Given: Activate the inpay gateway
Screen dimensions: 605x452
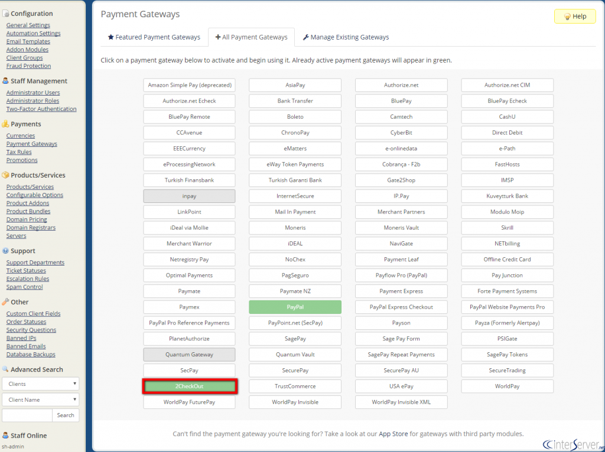Looking at the screenshot, I should click(189, 196).
